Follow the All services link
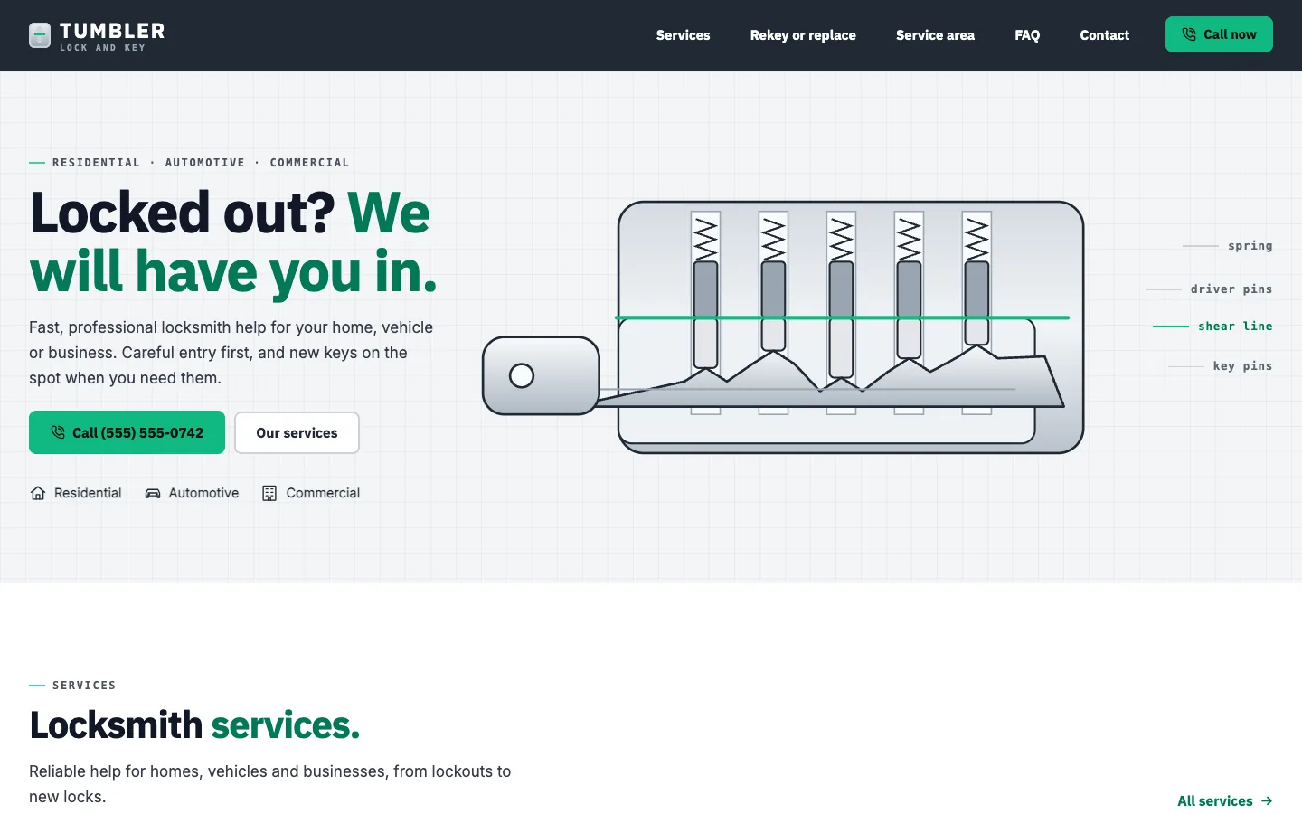 (1224, 800)
